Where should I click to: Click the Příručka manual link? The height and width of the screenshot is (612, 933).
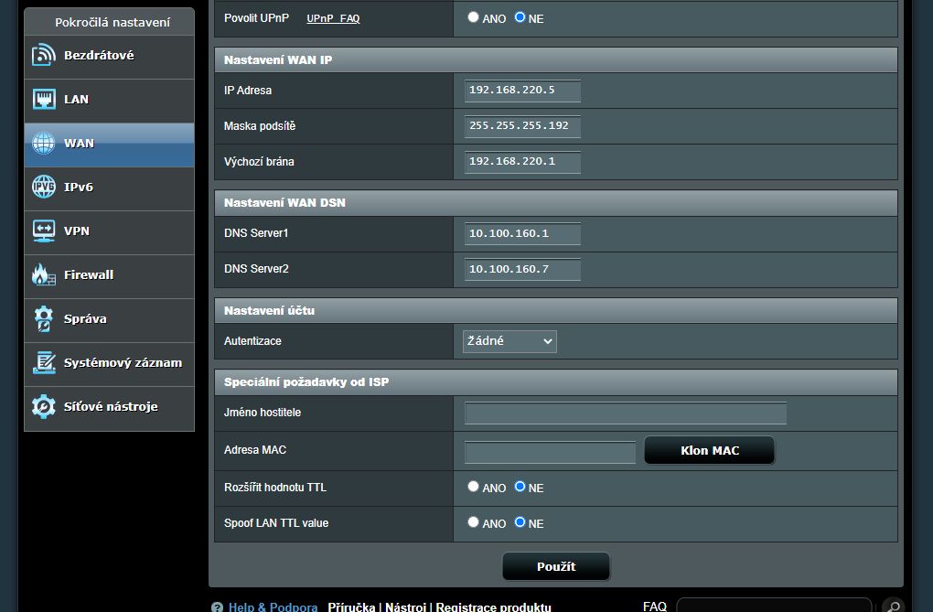[x=351, y=607]
